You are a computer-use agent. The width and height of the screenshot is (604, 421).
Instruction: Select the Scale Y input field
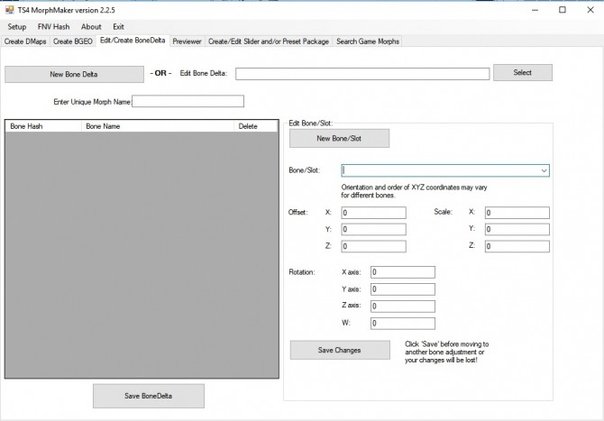pos(517,229)
